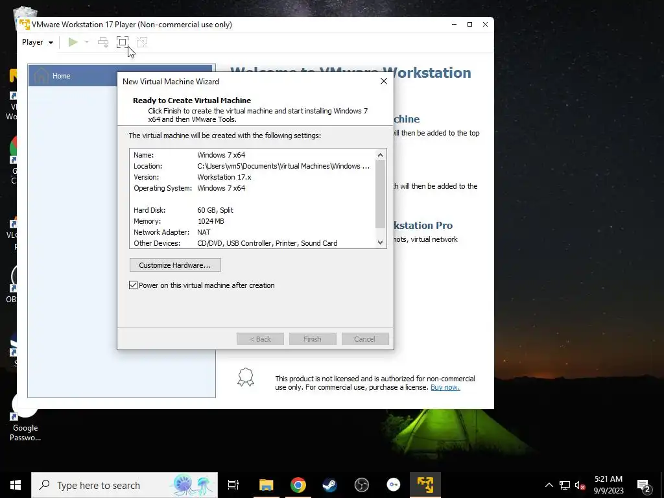Click the Buy now link
Viewport: 664px width, 498px height.
point(445,387)
